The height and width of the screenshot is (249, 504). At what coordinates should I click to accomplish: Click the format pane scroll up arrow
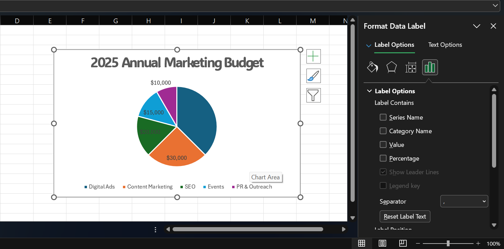494,89
